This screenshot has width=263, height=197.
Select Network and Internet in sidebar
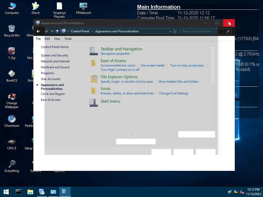[x=55, y=61]
